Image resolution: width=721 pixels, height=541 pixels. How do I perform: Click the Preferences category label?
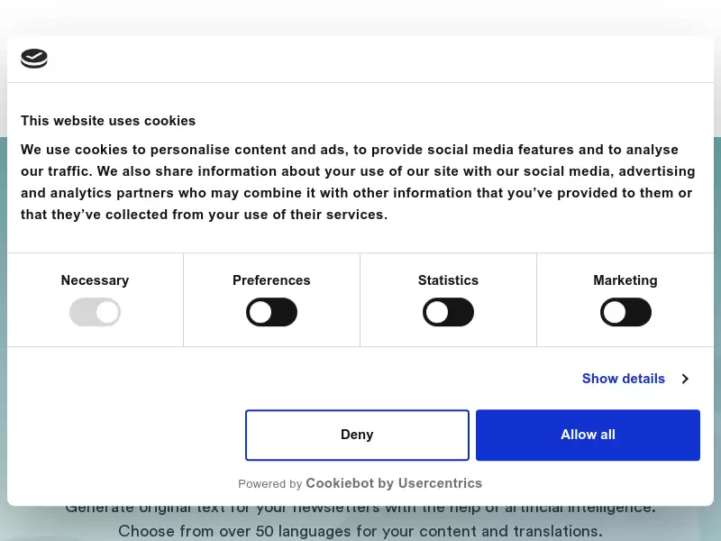coord(271,280)
